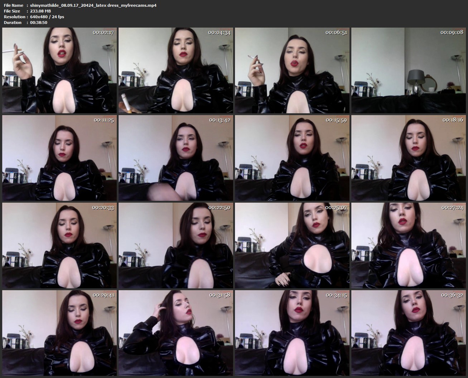468x378 pixels.
Task: Click the File Name label
Action: click(14, 5)
